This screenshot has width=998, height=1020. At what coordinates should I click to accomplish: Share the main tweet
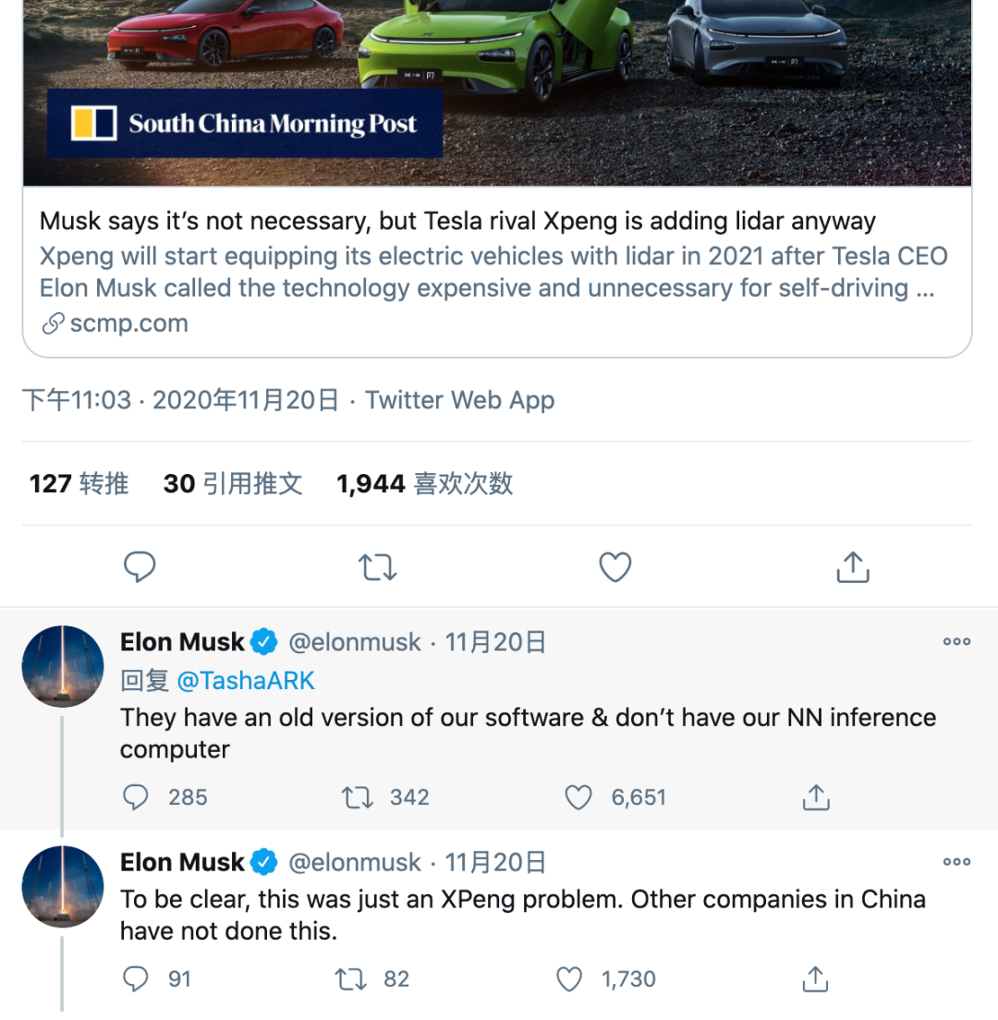(x=853, y=567)
